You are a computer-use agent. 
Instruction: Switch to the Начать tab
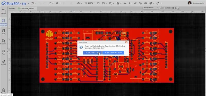12,9
